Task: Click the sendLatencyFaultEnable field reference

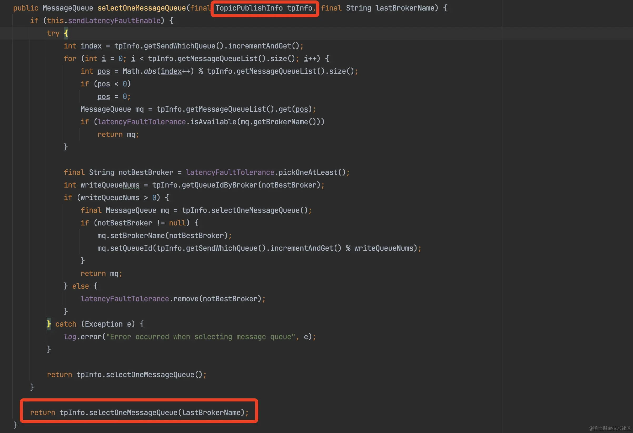Action: tap(114, 21)
